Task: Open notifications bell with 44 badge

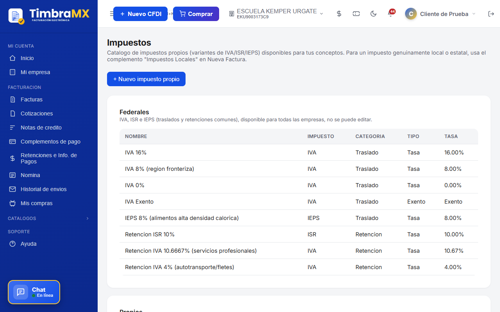Action: tap(391, 14)
